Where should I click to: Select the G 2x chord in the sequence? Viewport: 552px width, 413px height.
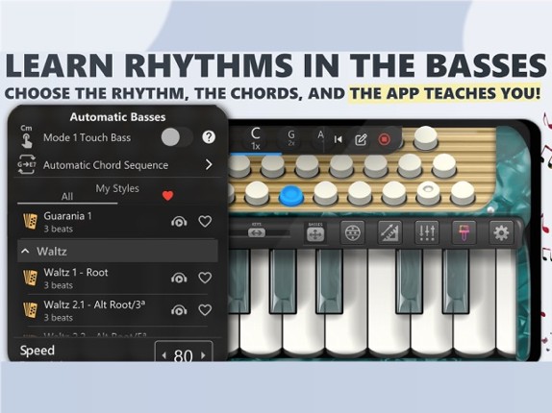(x=291, y=138)
